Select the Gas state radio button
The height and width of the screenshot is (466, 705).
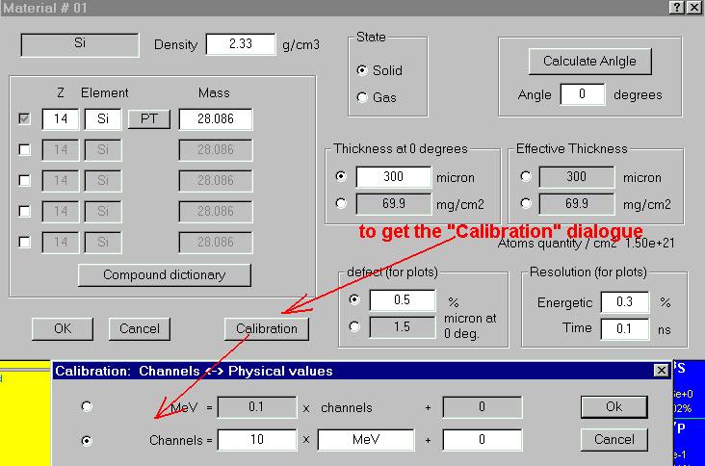click(x=362, y=97)
